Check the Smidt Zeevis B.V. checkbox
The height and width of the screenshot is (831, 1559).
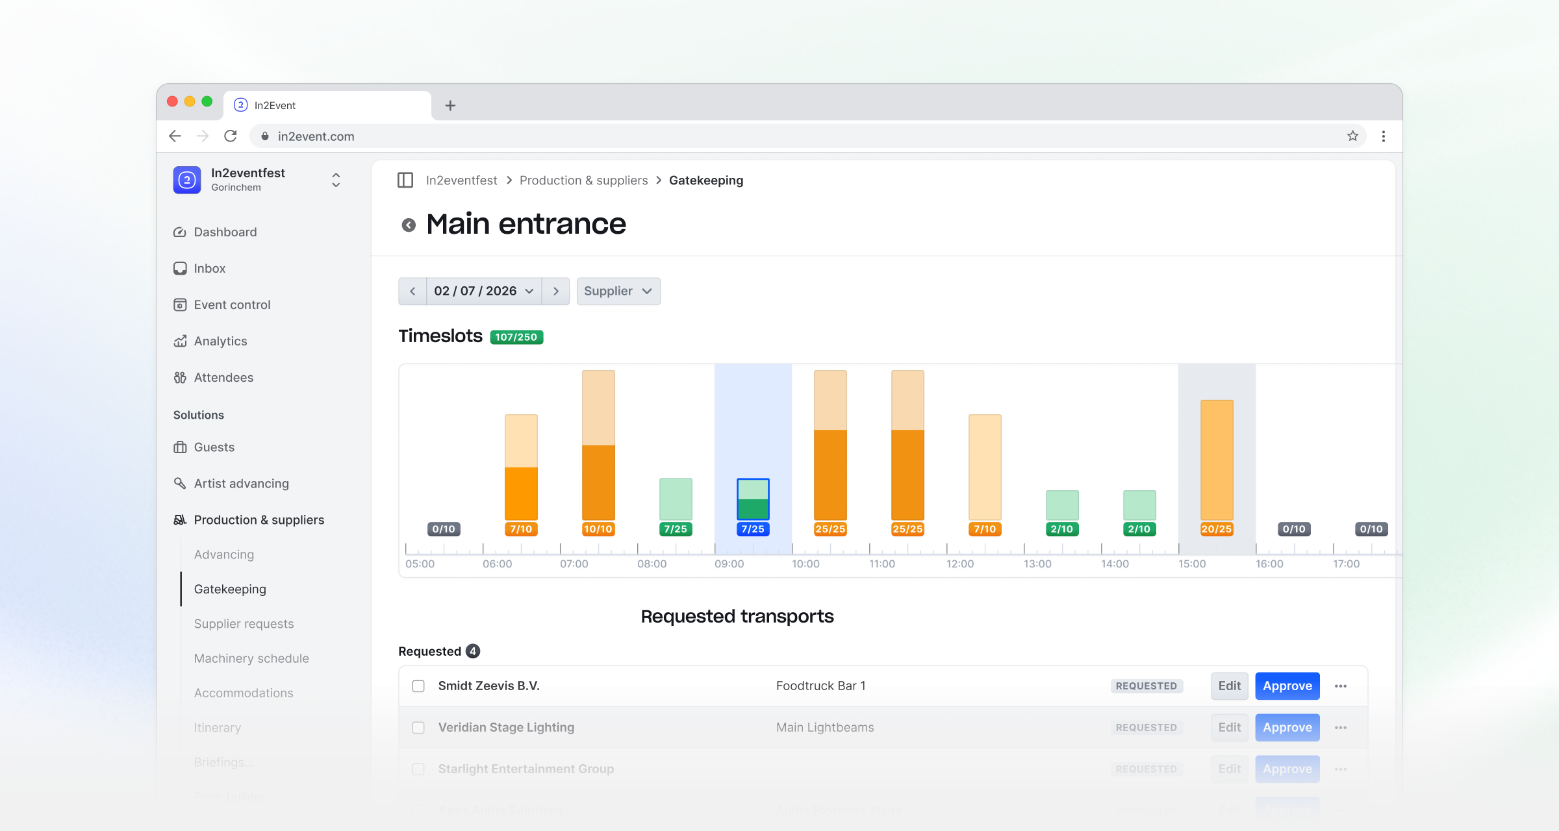[418, 686]
